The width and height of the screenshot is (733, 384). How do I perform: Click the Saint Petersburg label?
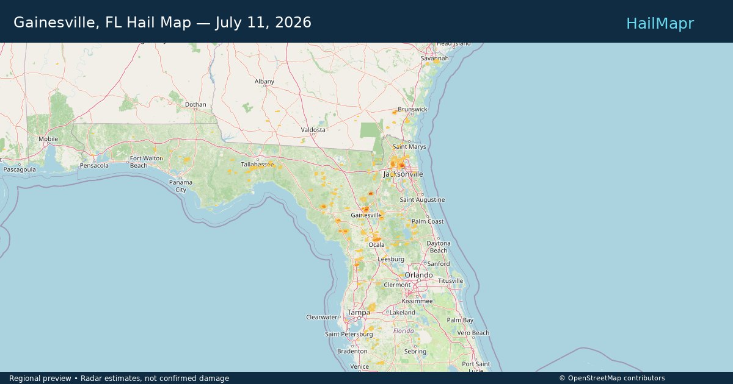349,334
